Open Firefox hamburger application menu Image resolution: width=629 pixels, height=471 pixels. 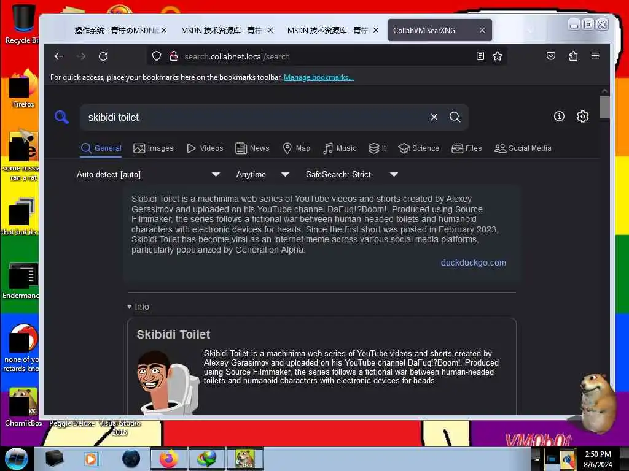click(595, 56)
